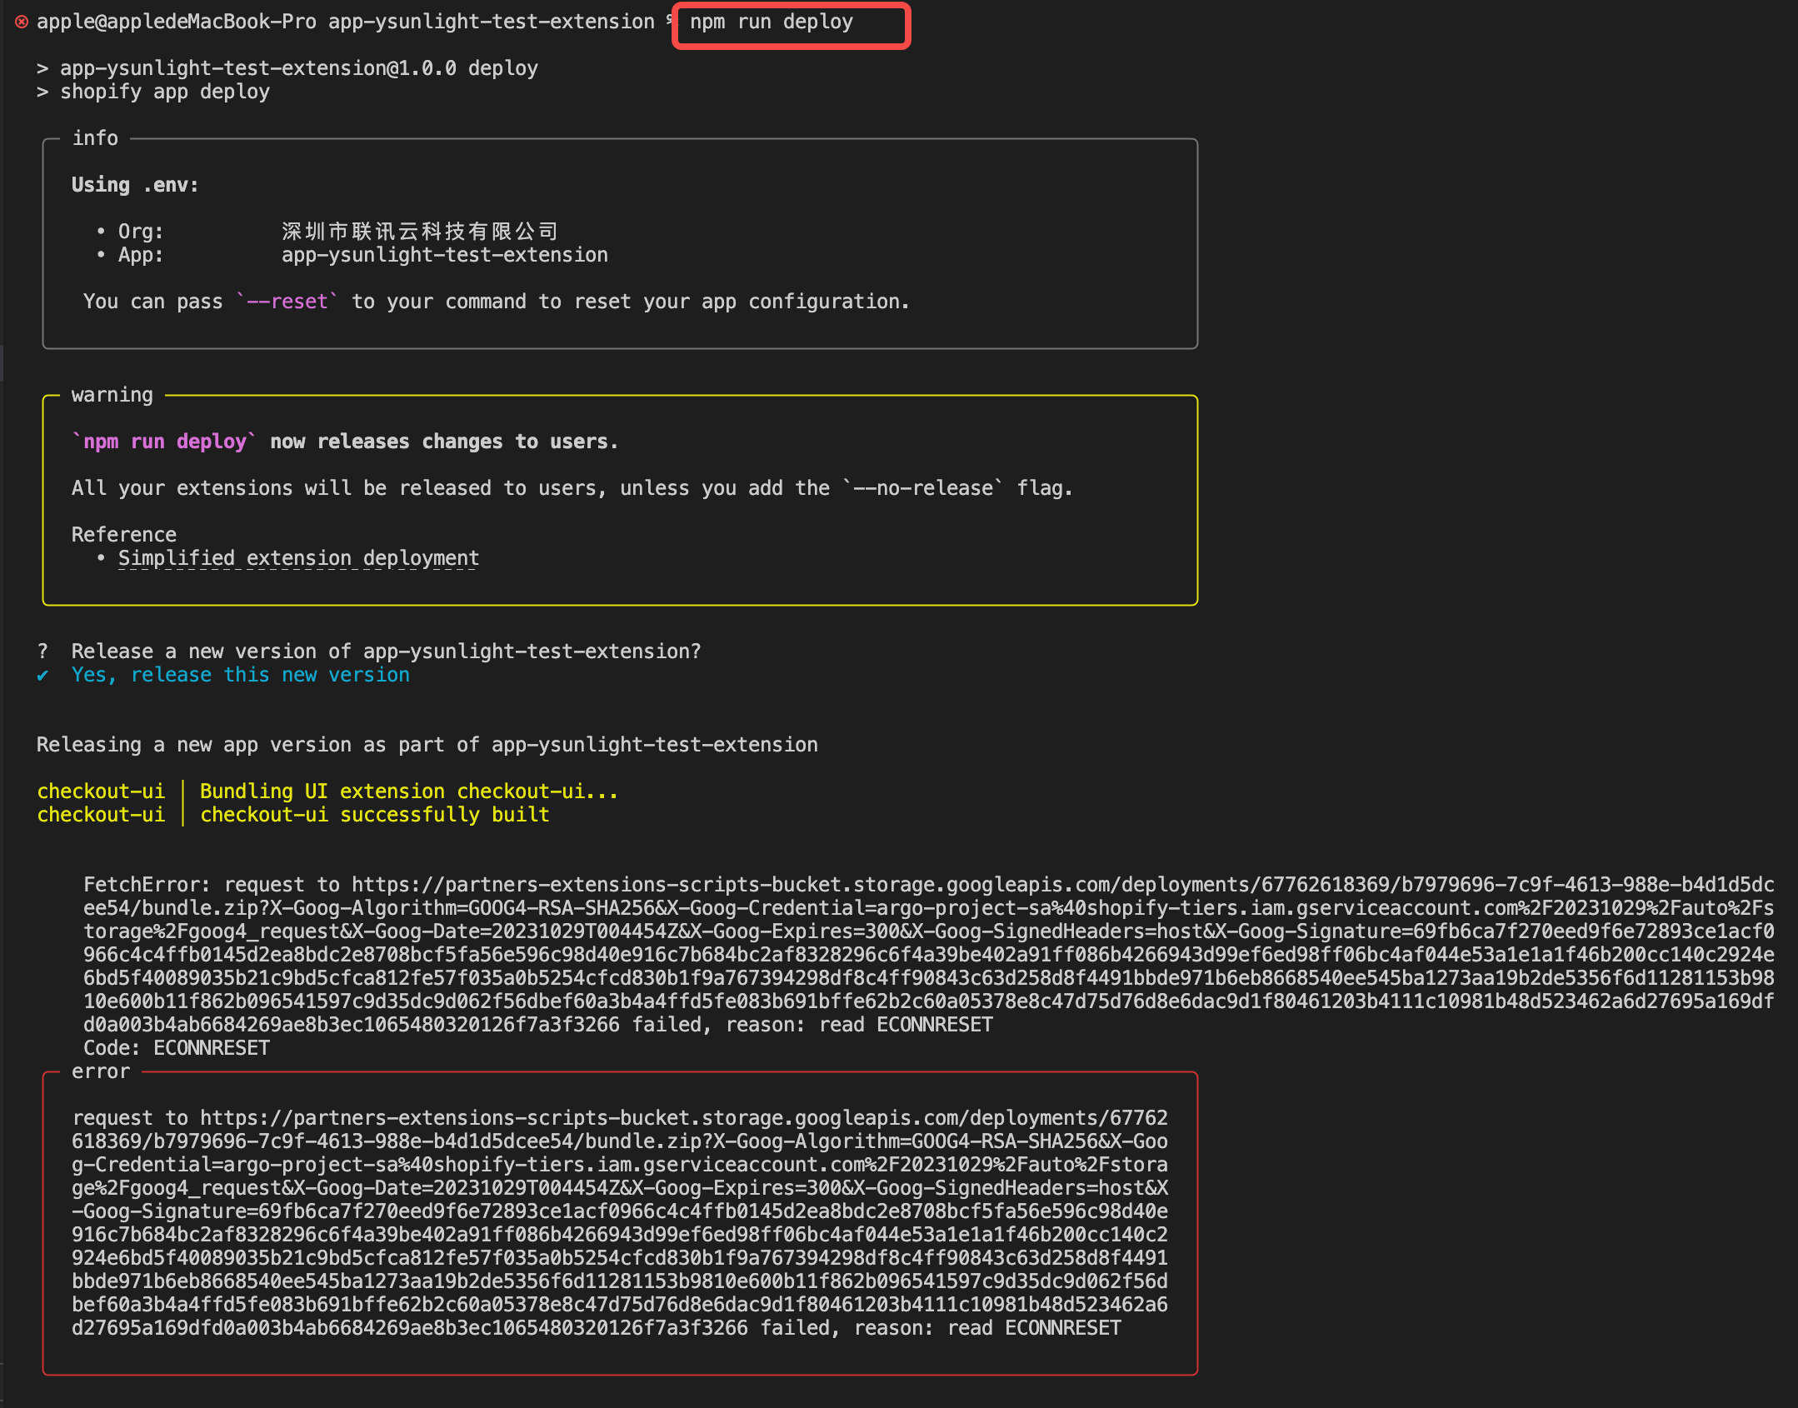This screenshot has width=1798, height=1408.
Task: Click the 'info' box title label
Action: coord(95,138)
